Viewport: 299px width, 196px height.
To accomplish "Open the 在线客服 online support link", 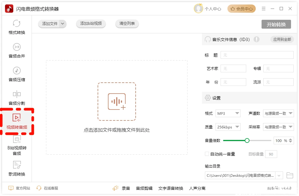I will coord(51,188).
